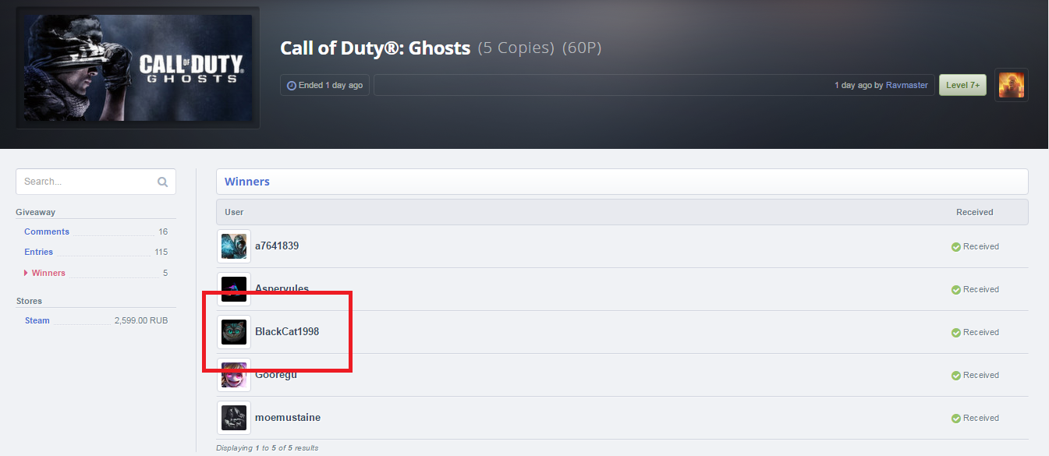Click the Call of Duty Ghosts banner image

point(138,68)
